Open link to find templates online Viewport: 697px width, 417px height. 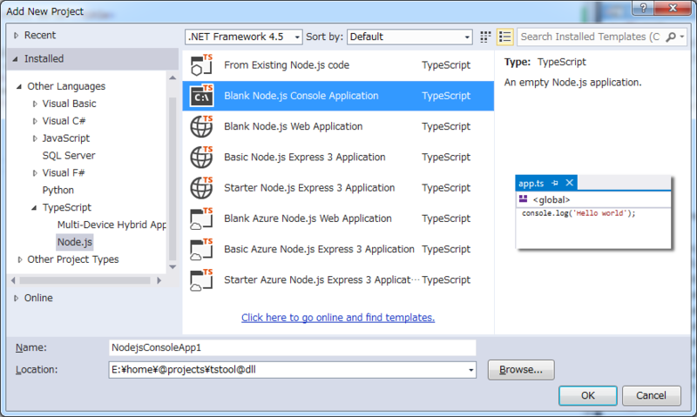[x=338, y=318]
